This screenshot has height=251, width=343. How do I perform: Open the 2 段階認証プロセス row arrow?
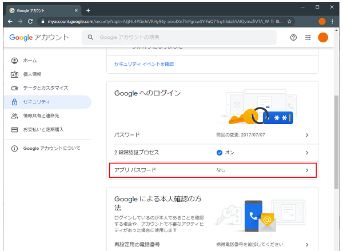[x=306, y=153]
